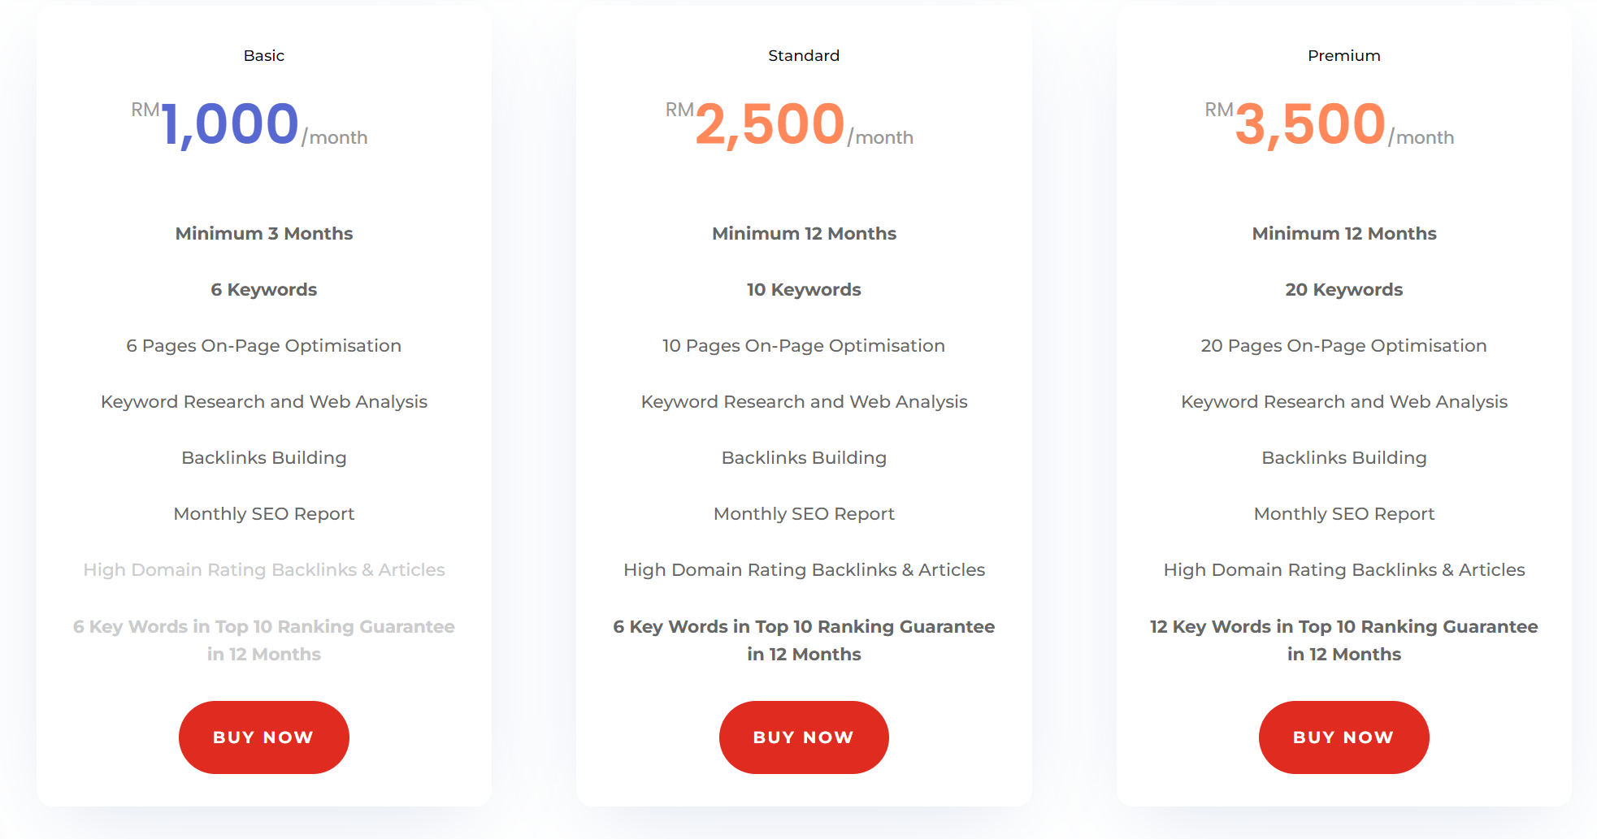Click '6 Keywords' feature line

pos(264,289)
